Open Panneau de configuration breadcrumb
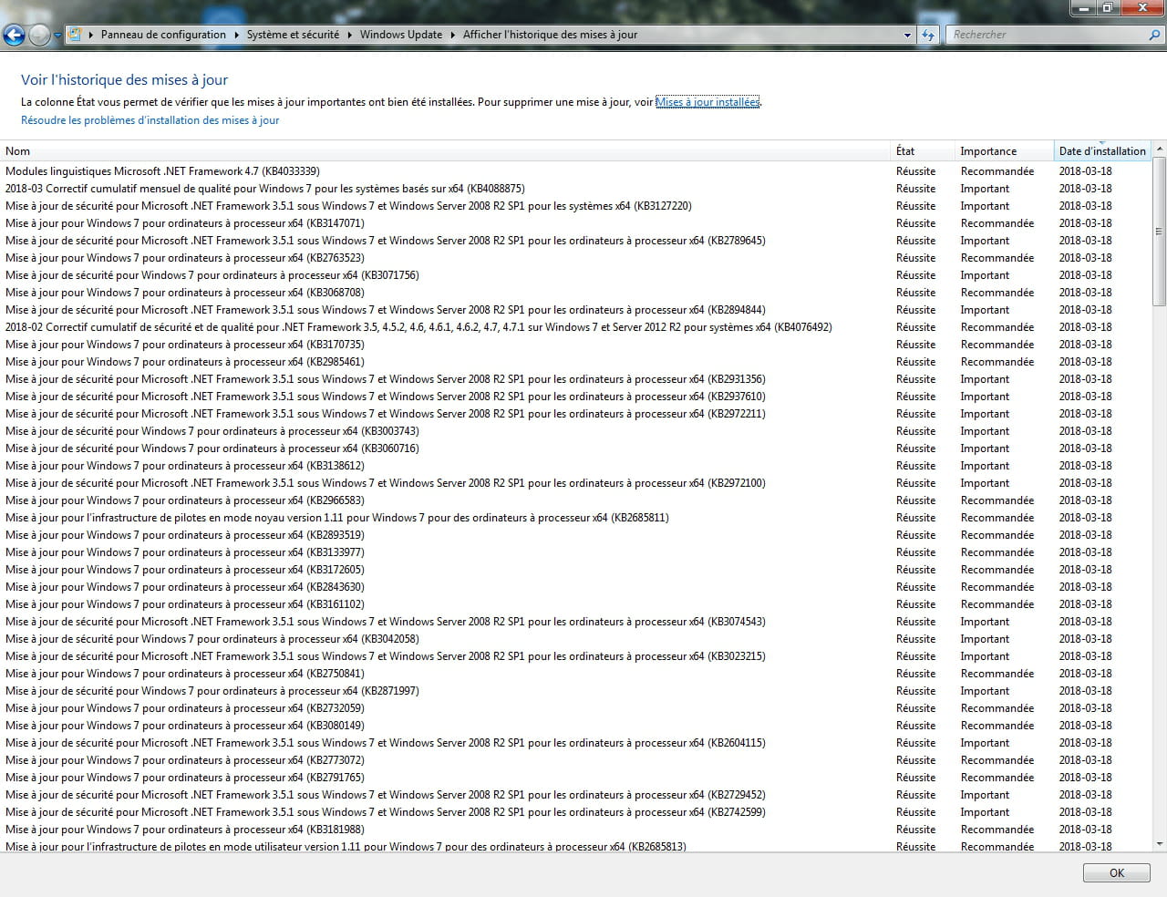This screenshot has width=1167, height=897. tap(163, 35)
